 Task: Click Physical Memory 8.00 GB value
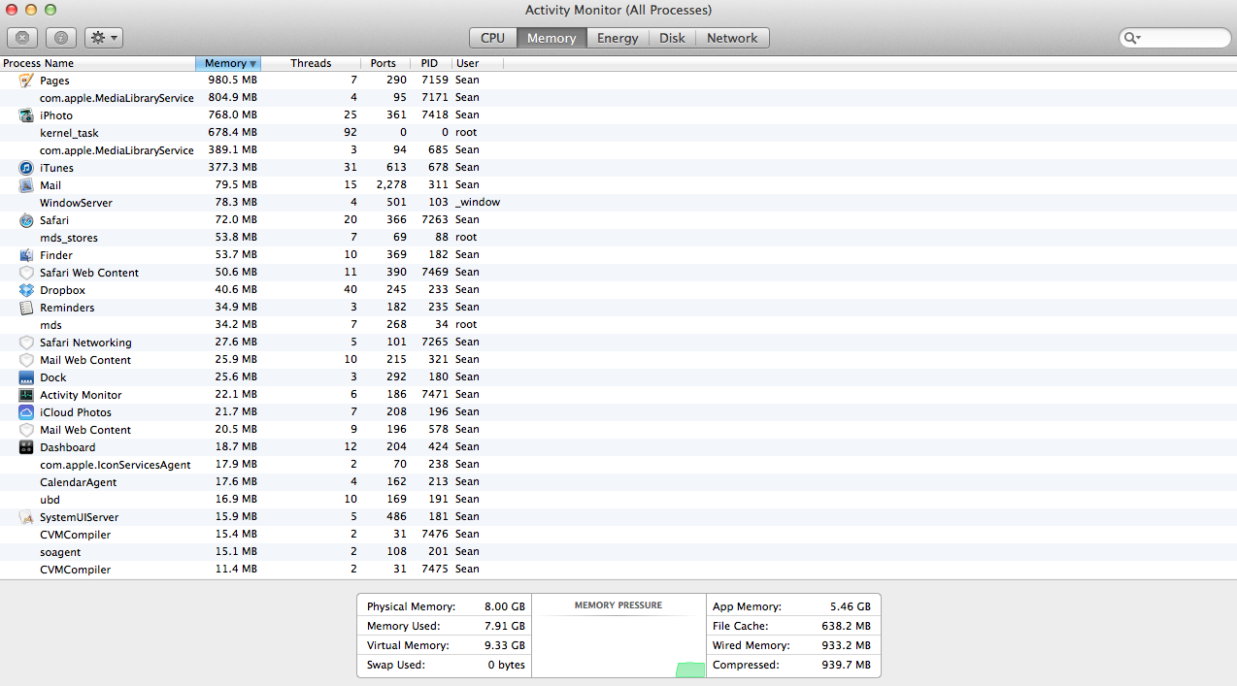tap(505, 606)
